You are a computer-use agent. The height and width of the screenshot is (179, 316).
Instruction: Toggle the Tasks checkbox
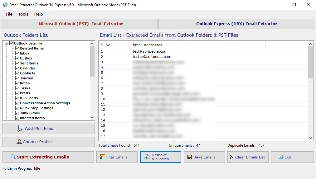point(17,88)
